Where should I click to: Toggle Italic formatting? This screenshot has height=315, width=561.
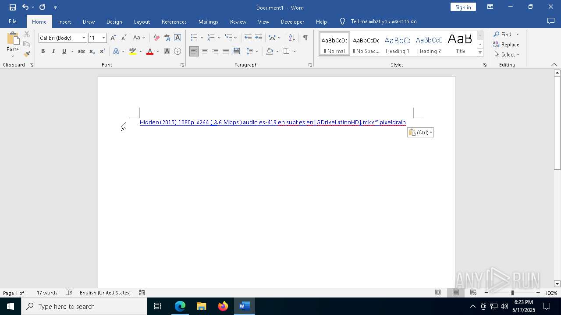coord(53,52)
